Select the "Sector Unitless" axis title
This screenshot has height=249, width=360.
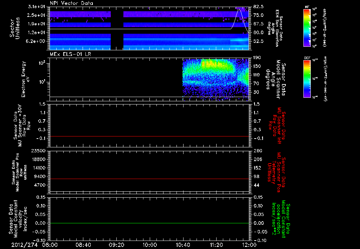pos(15,28)
